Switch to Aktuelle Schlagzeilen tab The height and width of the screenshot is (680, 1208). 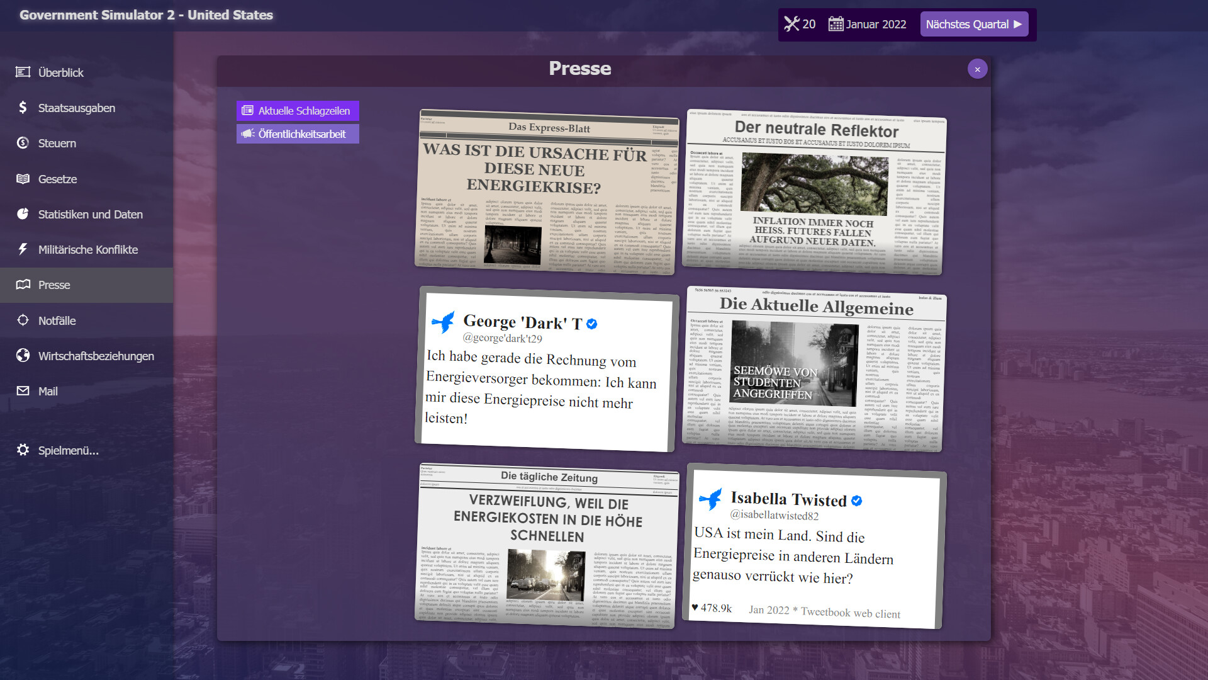click(298, 111)
